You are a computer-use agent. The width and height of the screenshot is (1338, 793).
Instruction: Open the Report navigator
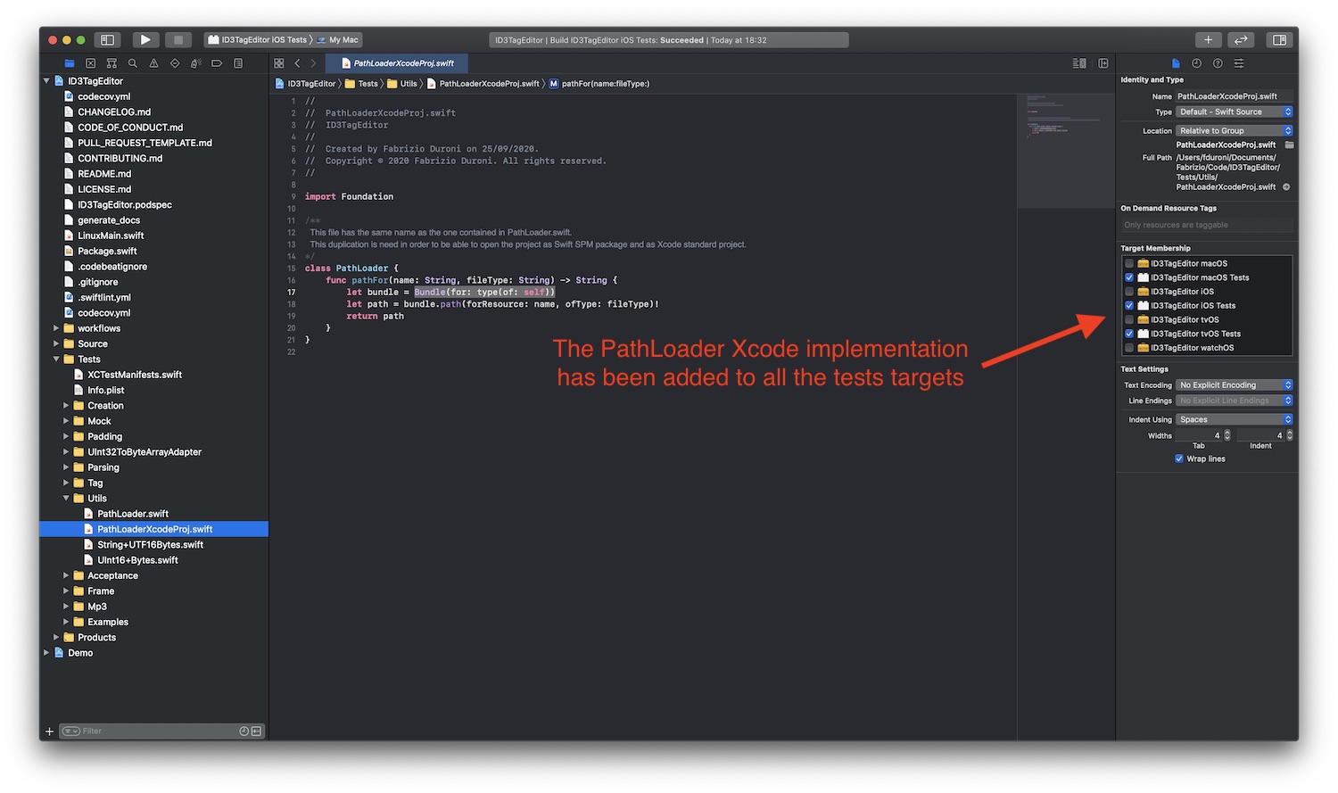click(238, 63)
